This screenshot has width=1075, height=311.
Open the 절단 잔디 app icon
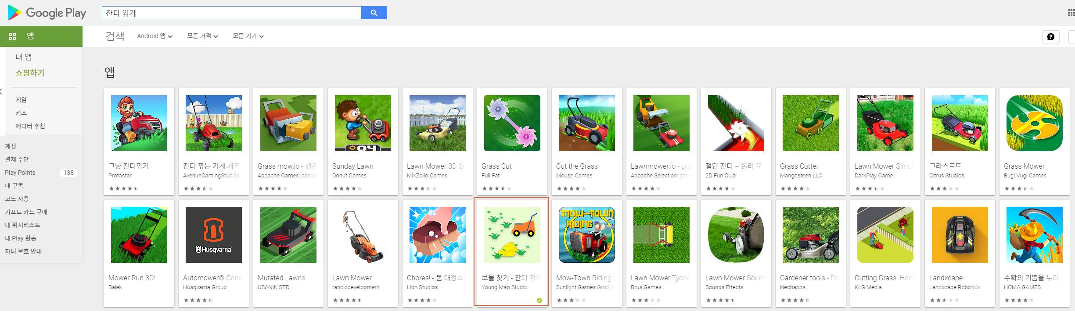[x=736, y=123]
